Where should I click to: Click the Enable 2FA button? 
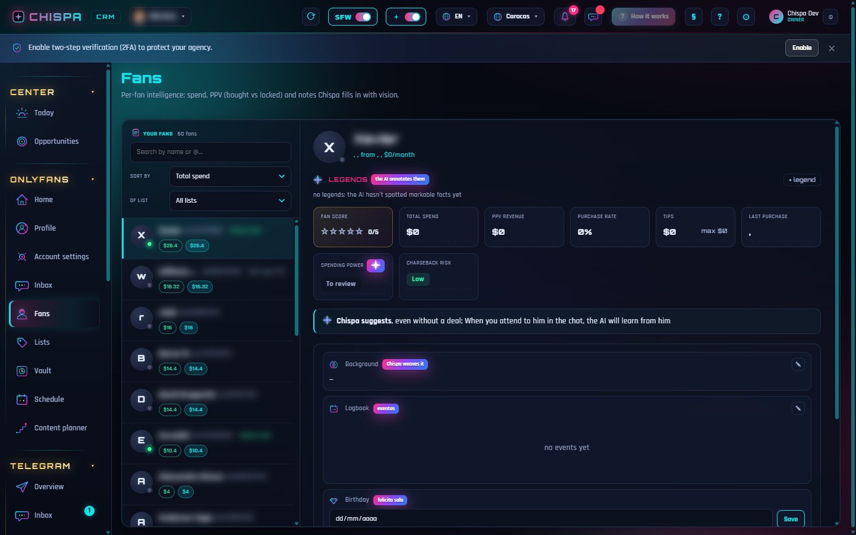click(801, 48)
